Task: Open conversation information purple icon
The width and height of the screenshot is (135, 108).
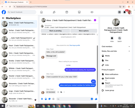Action: click(x=95, y=20)
